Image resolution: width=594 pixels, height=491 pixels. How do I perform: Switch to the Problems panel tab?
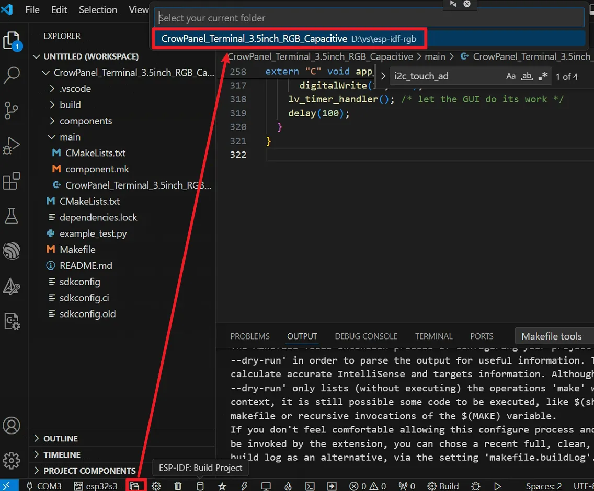click(250, 336)
